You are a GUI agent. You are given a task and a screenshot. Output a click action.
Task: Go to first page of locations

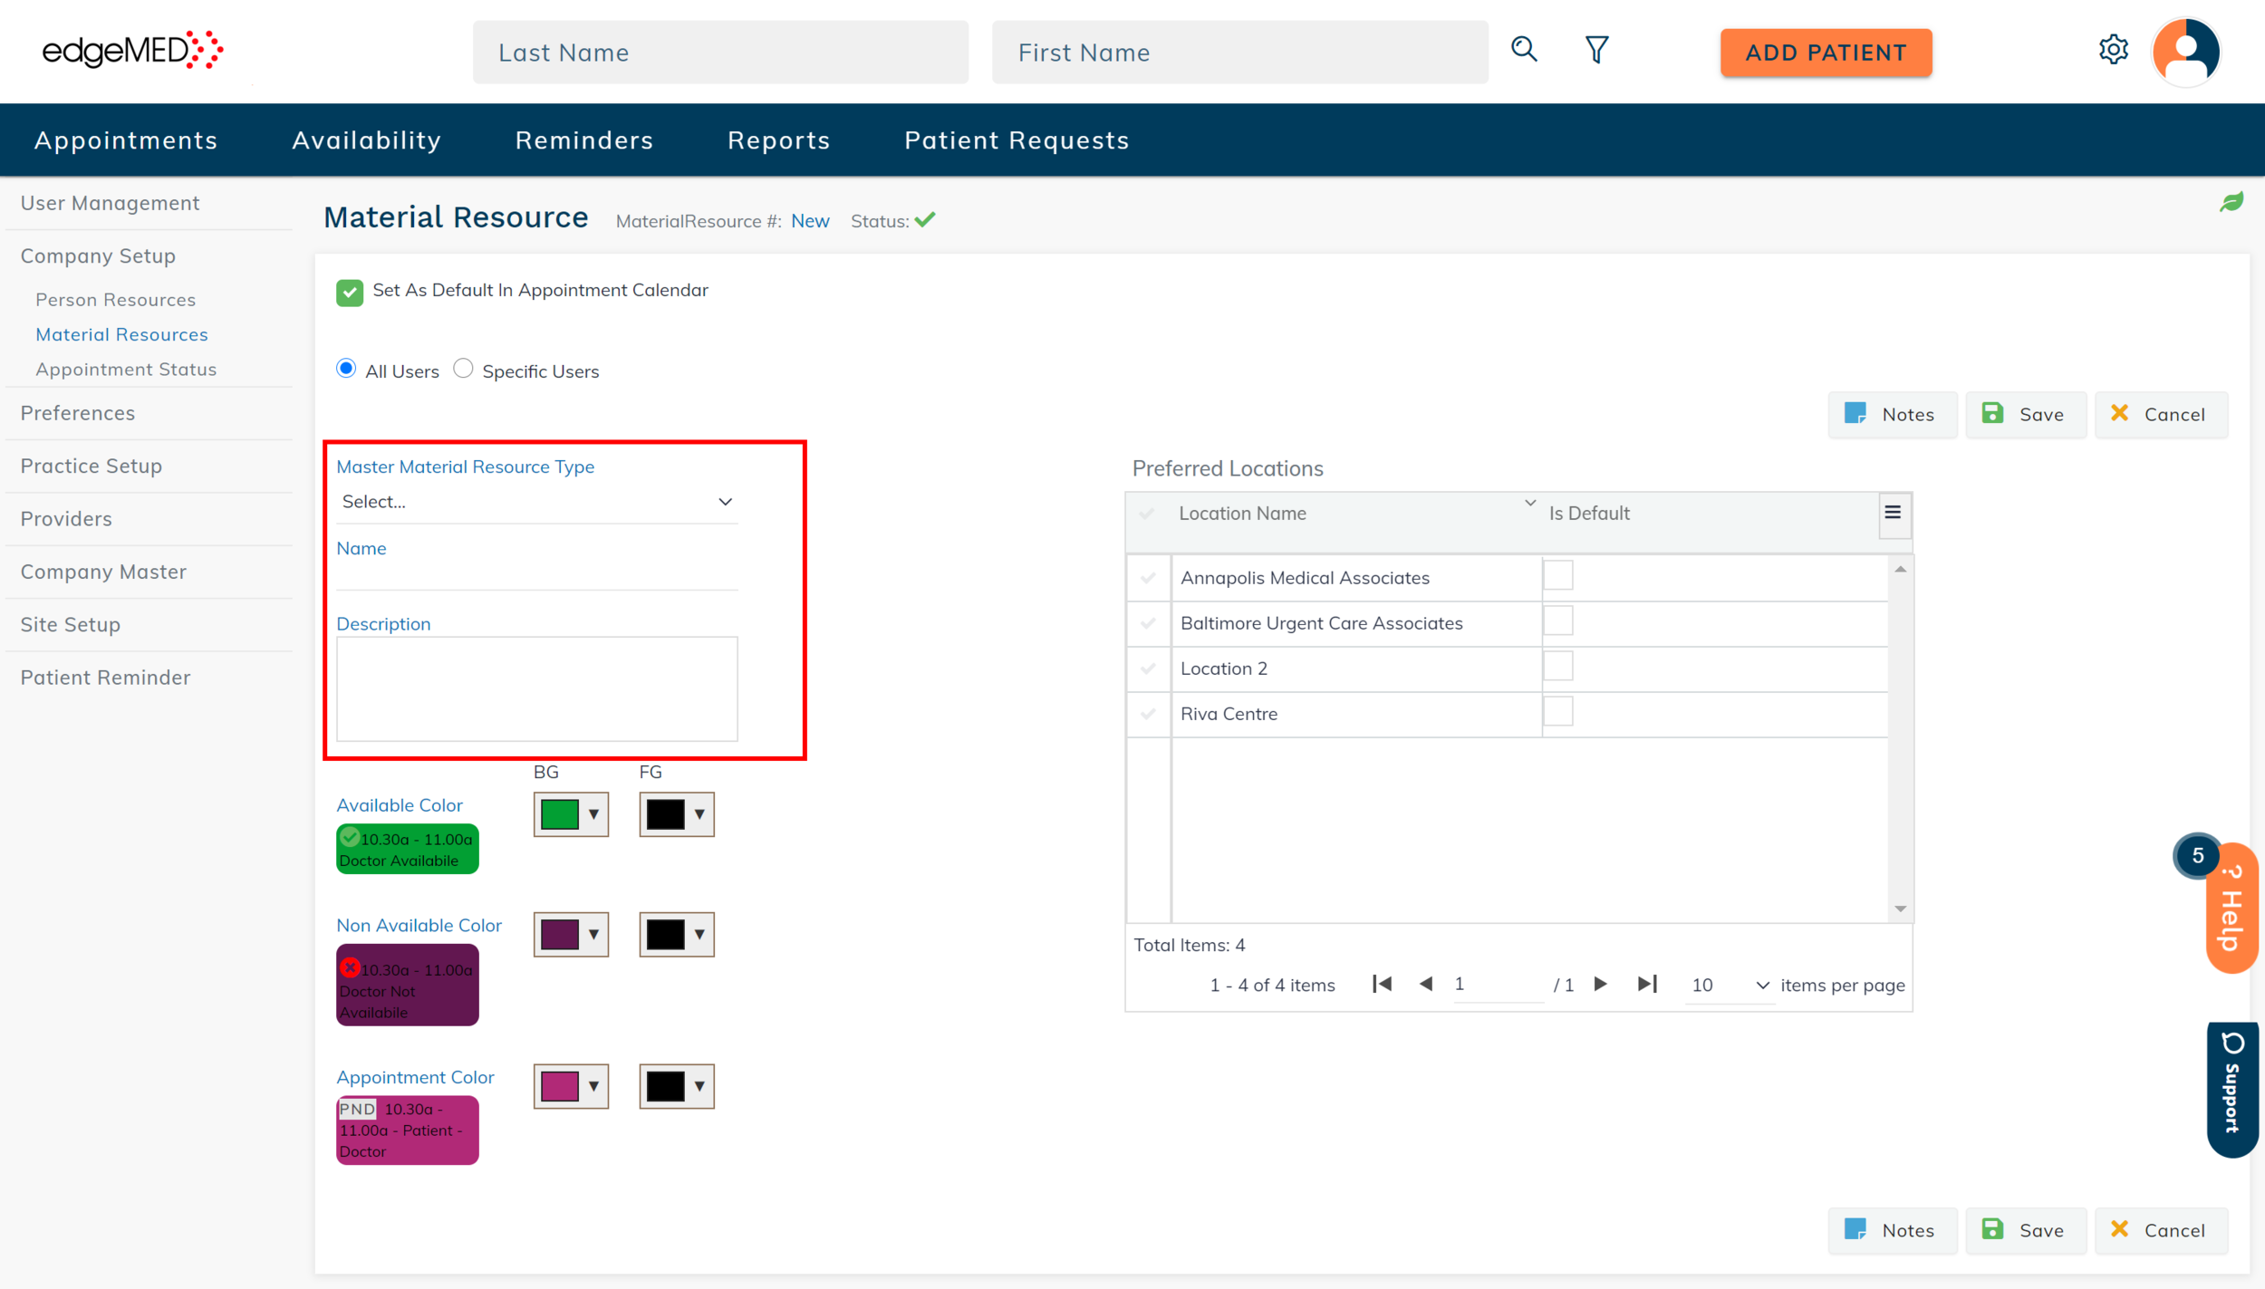pos(1382,984)
